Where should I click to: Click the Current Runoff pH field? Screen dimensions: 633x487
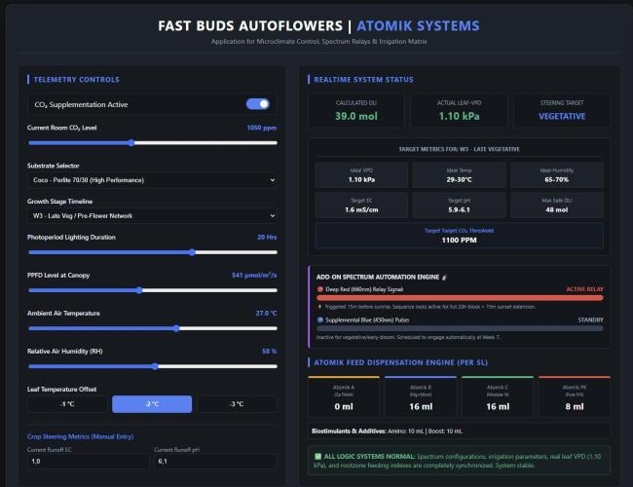tap(215, 461)
